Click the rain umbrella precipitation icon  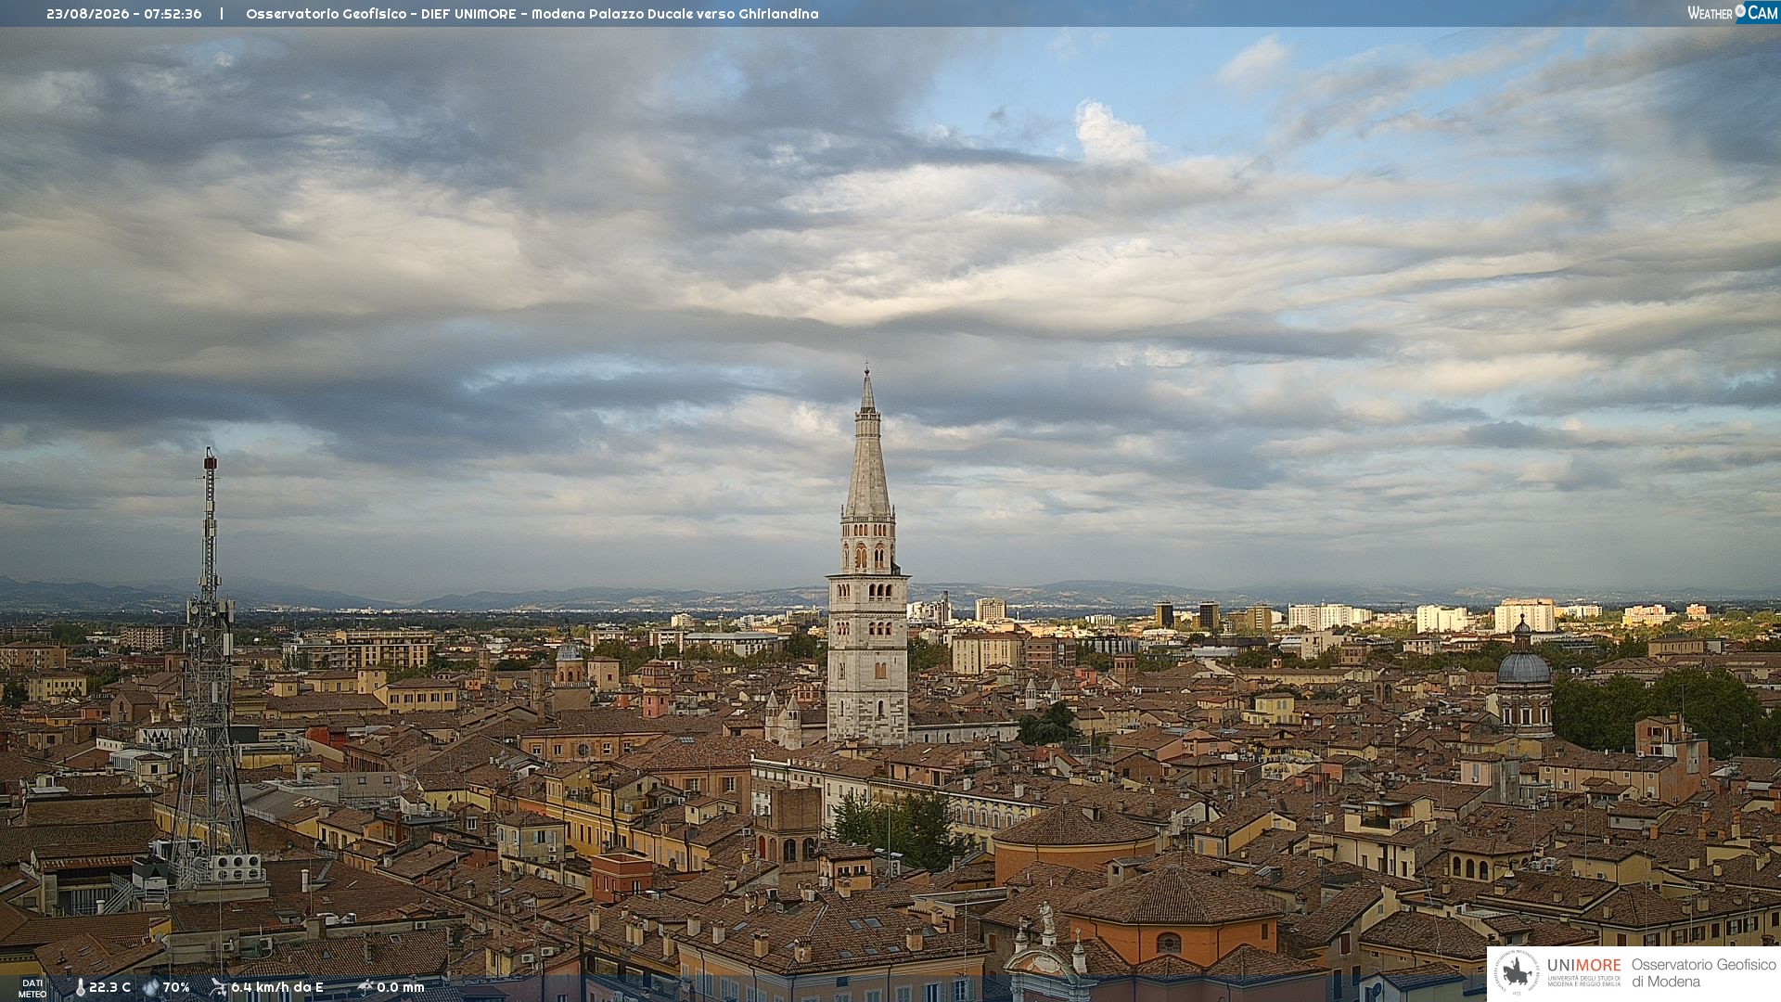[365, 987]
